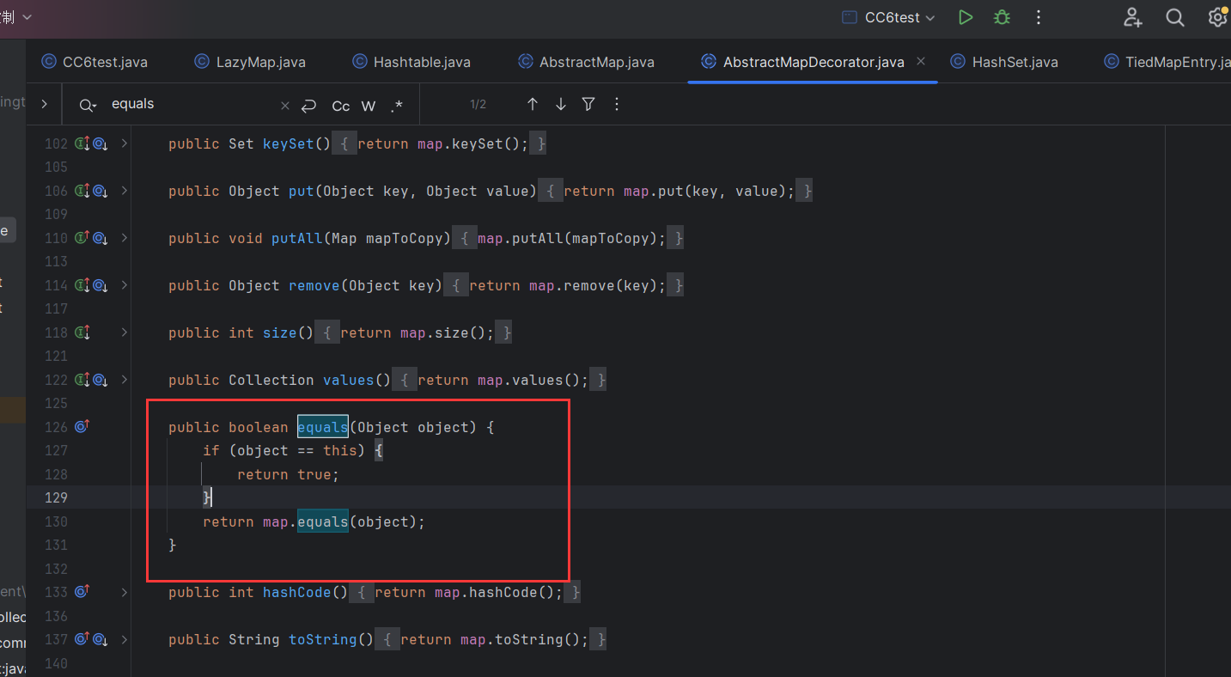Image resolution: width=1231 pixels, height=677 pixels.
Task: Expand folded put() method on line 106
Action: point(125,191)
